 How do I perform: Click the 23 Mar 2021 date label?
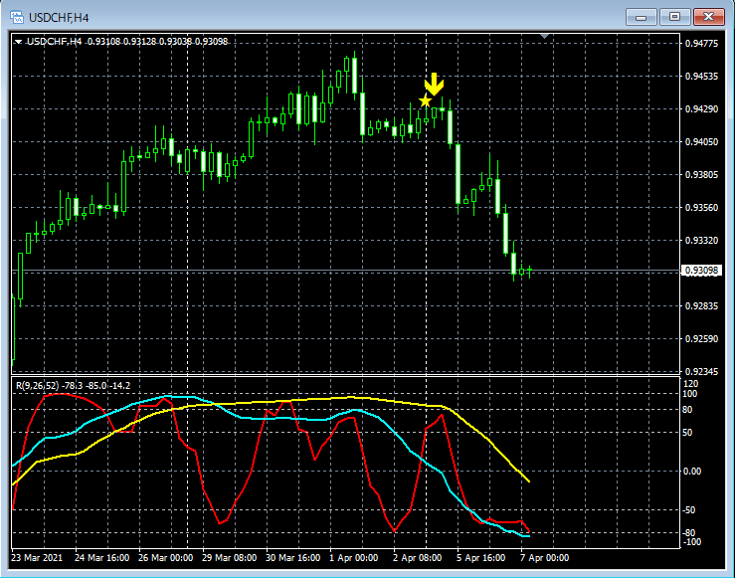click(37, 558)
